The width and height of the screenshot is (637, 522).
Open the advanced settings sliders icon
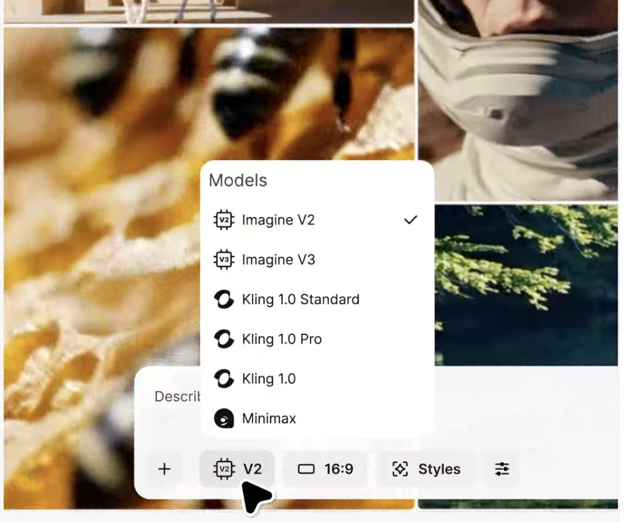(x=502, y=468)
